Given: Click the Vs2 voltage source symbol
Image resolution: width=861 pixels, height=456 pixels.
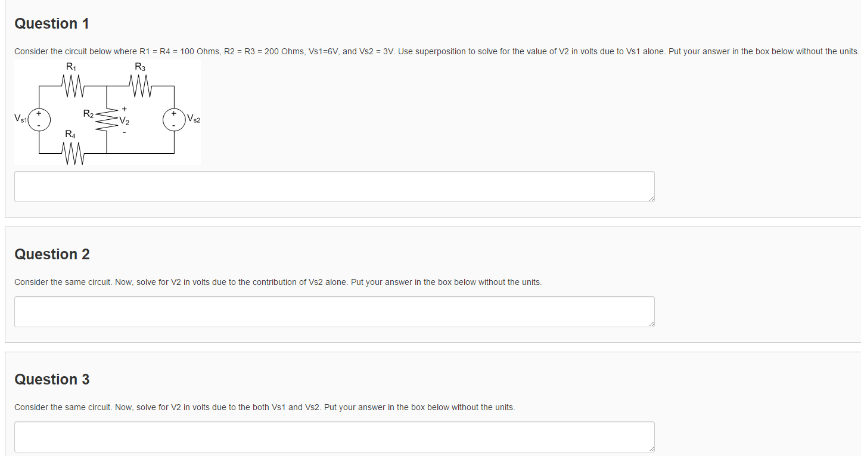Looking at the screenshot, I should [x=174, y=120].
